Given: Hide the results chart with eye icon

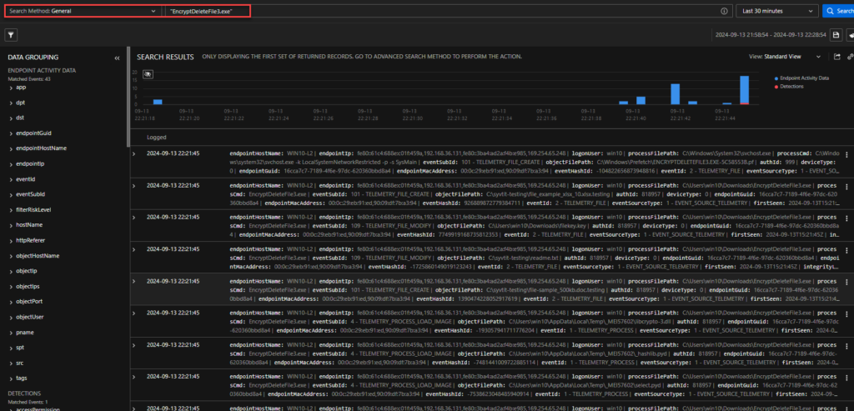Looking at the screenshot, I should point(148,74).
